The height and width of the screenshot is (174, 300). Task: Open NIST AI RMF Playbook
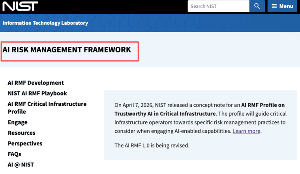(x=37, y=93)
